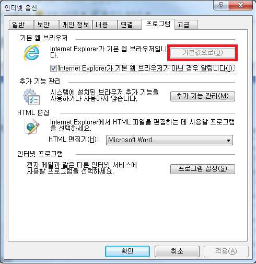Click the Internet Explorer logo icon
The image size is (256, 264).
[31, 53]
